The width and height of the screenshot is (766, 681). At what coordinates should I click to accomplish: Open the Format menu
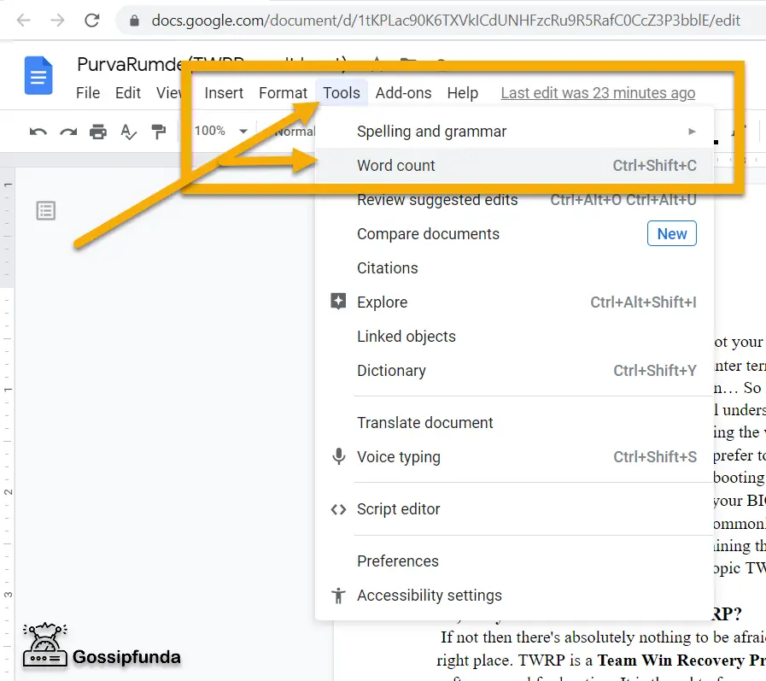point(283,93)
